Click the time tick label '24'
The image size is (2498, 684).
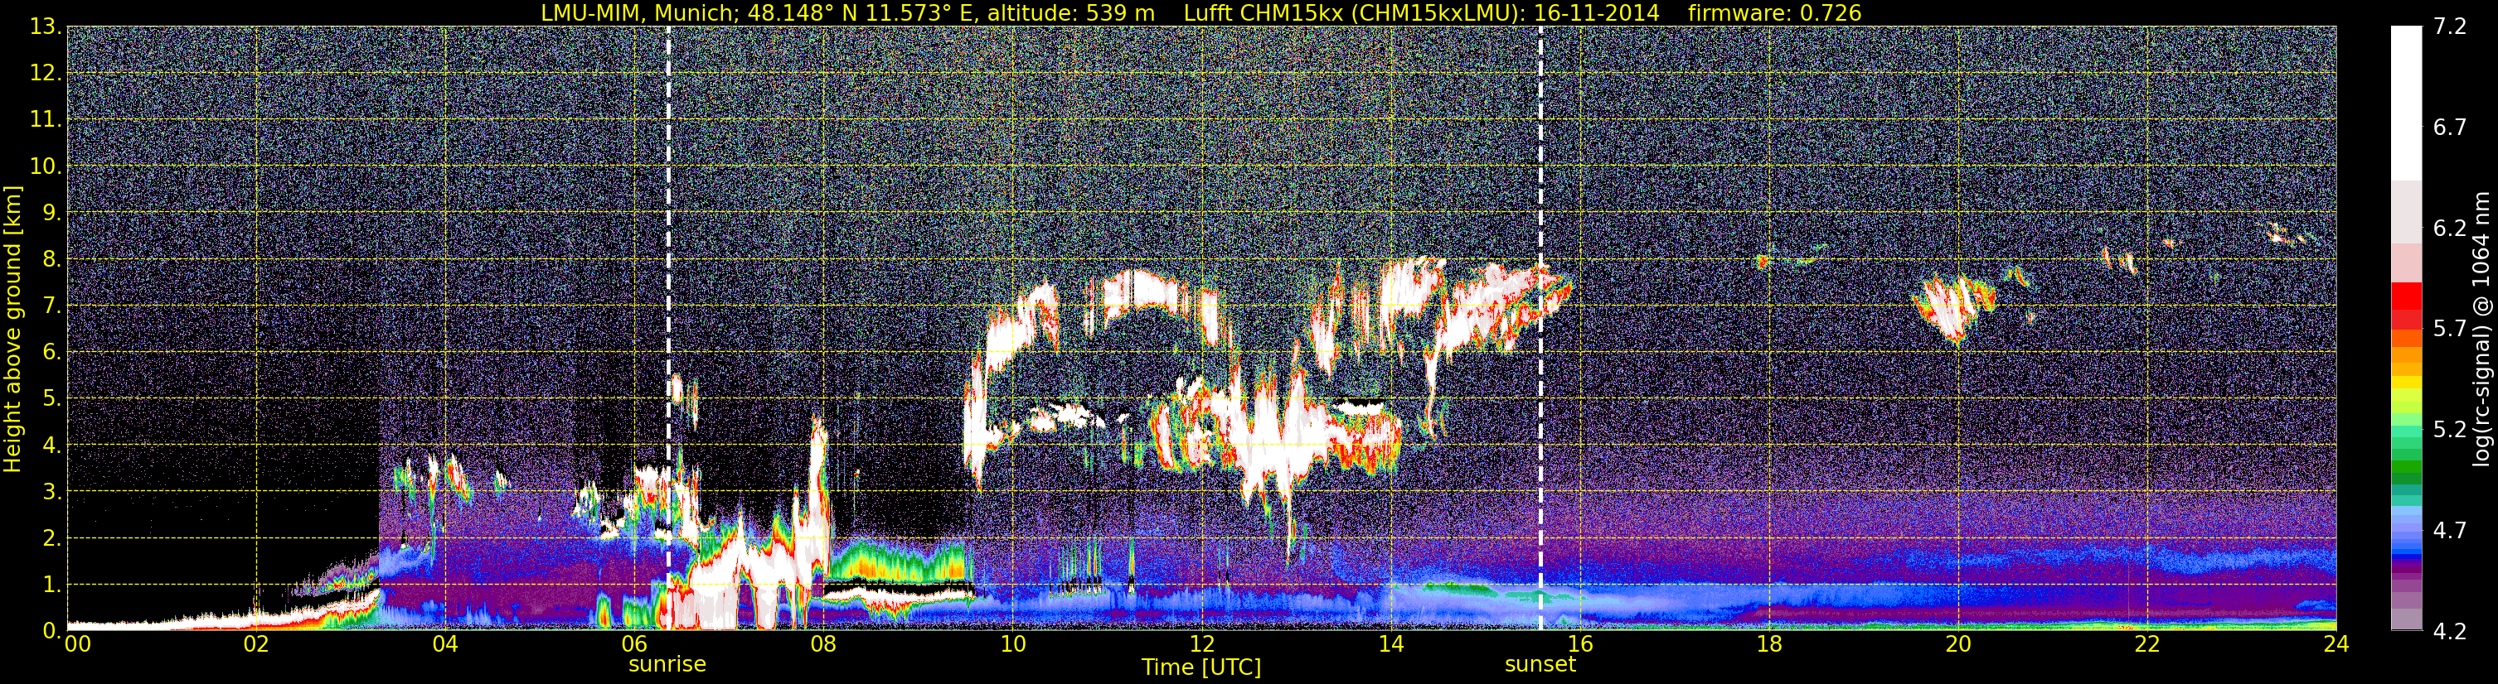coord(2336,645)
